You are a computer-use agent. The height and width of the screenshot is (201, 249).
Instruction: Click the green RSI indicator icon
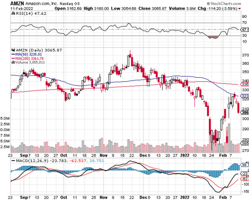pos(13,14)
